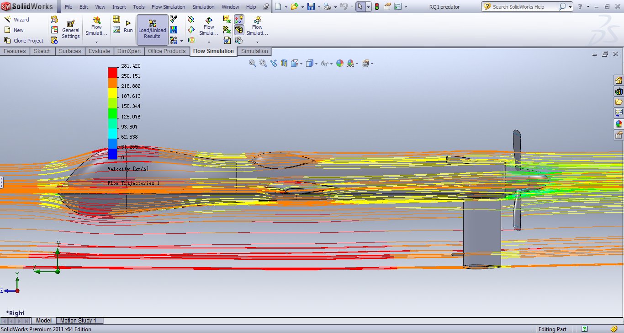Click the Open document folder button

pos(295,6)
